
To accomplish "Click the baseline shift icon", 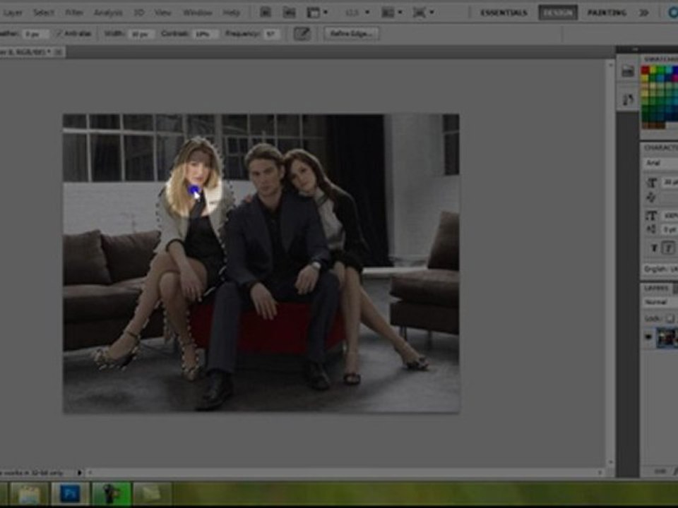I will pos(651,229).
